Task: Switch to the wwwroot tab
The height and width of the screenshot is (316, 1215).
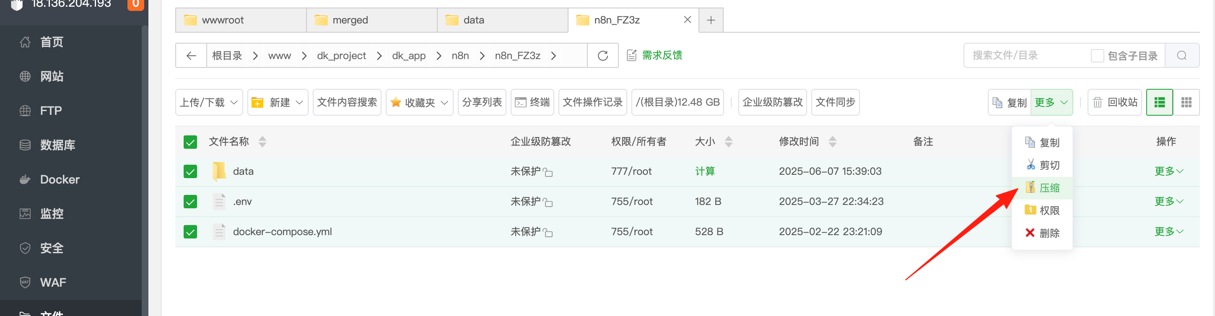Action: click(x=241, y=20)
